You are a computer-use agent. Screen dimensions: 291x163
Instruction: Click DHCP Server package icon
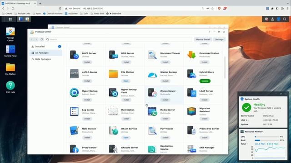74,55
